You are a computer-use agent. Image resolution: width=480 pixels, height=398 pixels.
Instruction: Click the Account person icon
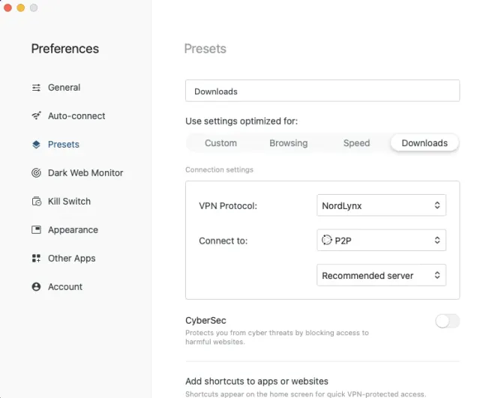[36, 287]
